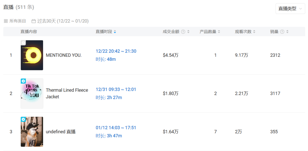The image size is (308, 151).
Task: Sort by 销量 sort arrows
Action: click(287, 32)
